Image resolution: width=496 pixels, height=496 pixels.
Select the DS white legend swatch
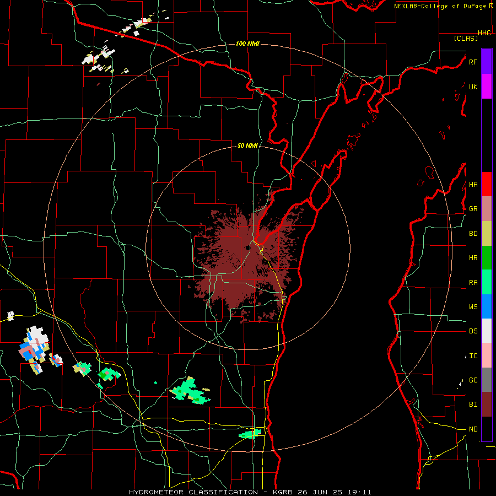tap(487, 331)
